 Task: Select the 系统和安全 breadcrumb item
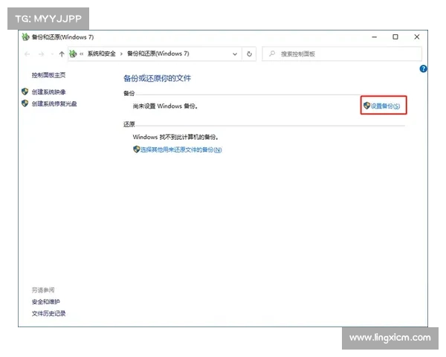coord(102,54)
